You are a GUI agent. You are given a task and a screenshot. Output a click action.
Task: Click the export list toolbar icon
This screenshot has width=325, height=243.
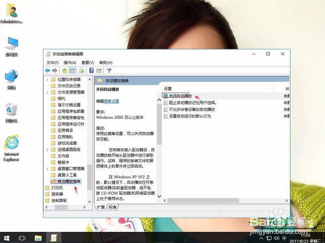[x=81, y=70]
